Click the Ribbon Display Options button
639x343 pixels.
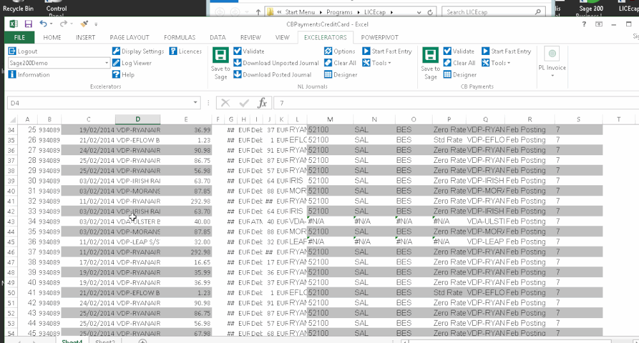click(x=599, y=24)
